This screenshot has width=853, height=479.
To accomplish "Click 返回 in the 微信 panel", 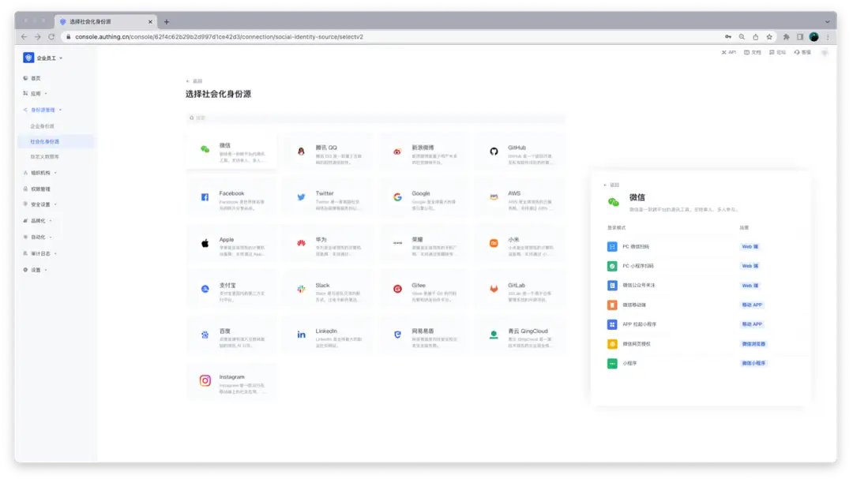I will pos(611,185).
